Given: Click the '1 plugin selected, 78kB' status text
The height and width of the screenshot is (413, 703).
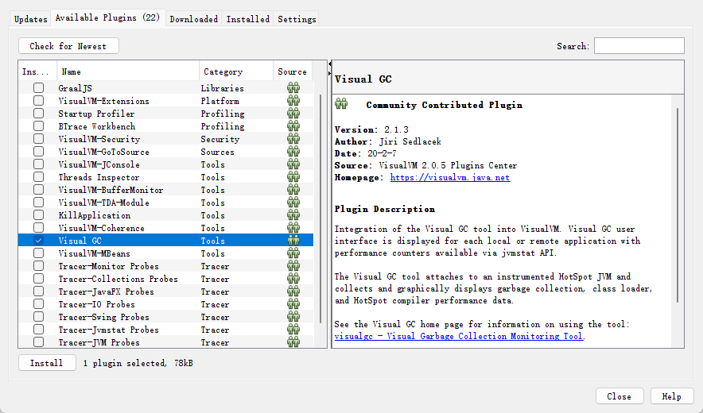Looking at the screenshot, I should click(138, 363).
